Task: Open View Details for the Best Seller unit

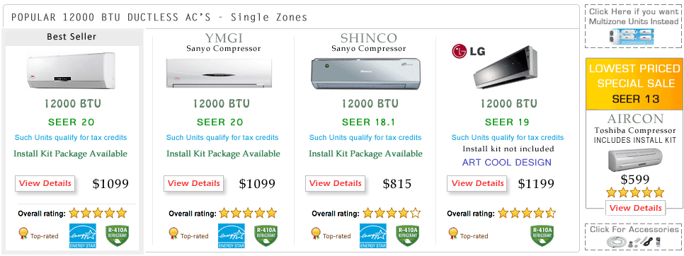Action: tap(45, 183)
